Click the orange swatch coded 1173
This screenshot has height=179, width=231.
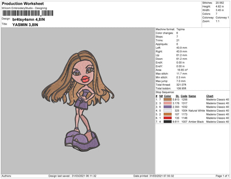(x=167, y=114)
